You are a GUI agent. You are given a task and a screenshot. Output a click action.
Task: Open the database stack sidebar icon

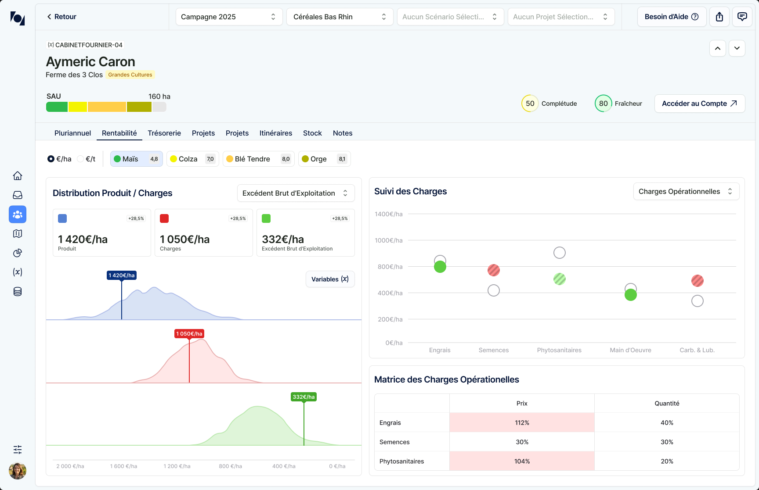(x=18, y=292)
